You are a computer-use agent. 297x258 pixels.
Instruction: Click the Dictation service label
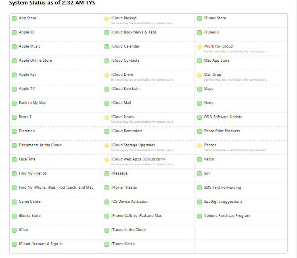(27, 131)
